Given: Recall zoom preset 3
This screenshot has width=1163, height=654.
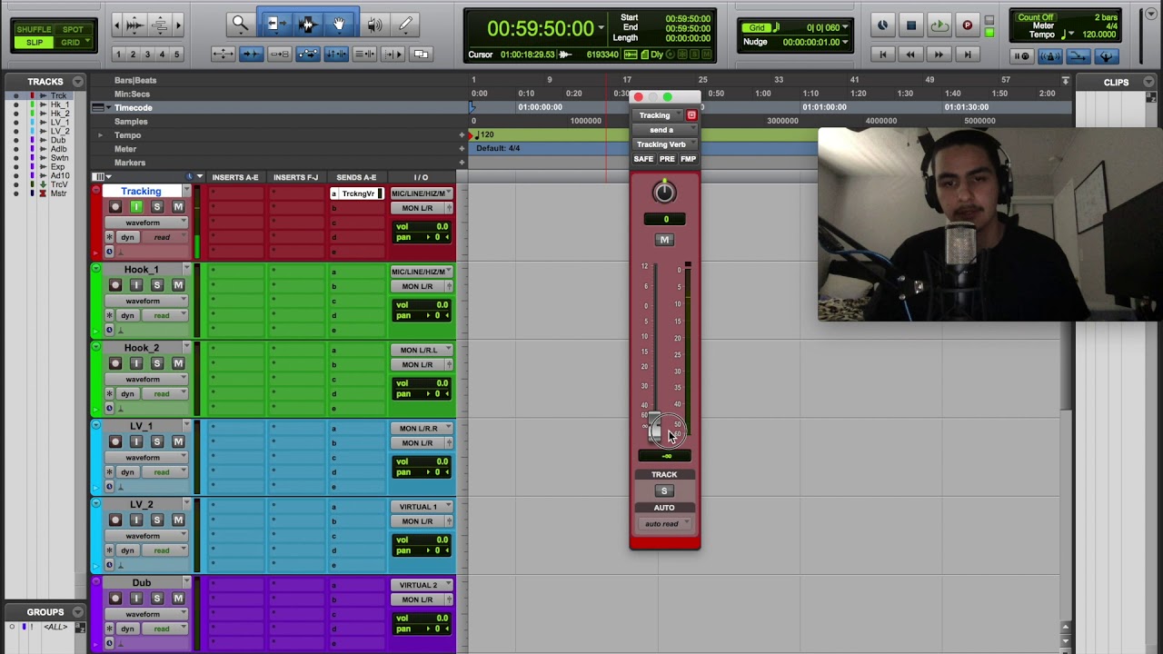Looking at the screenshot, I should [147, 54].
